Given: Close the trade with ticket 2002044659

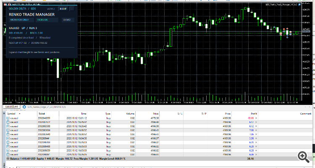Looking at the screenshot, I should (256, 118).
